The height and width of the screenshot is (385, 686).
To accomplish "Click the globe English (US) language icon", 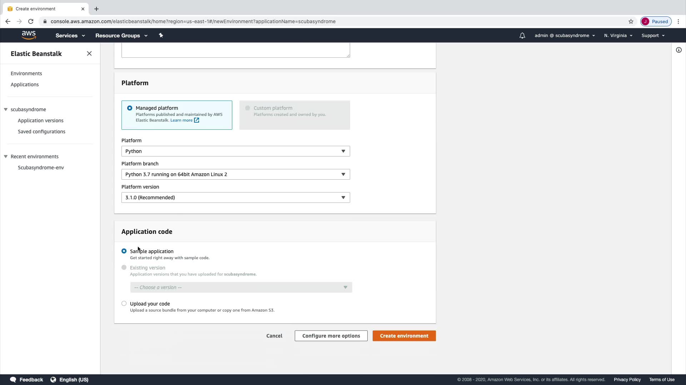I will coord(53,380).
